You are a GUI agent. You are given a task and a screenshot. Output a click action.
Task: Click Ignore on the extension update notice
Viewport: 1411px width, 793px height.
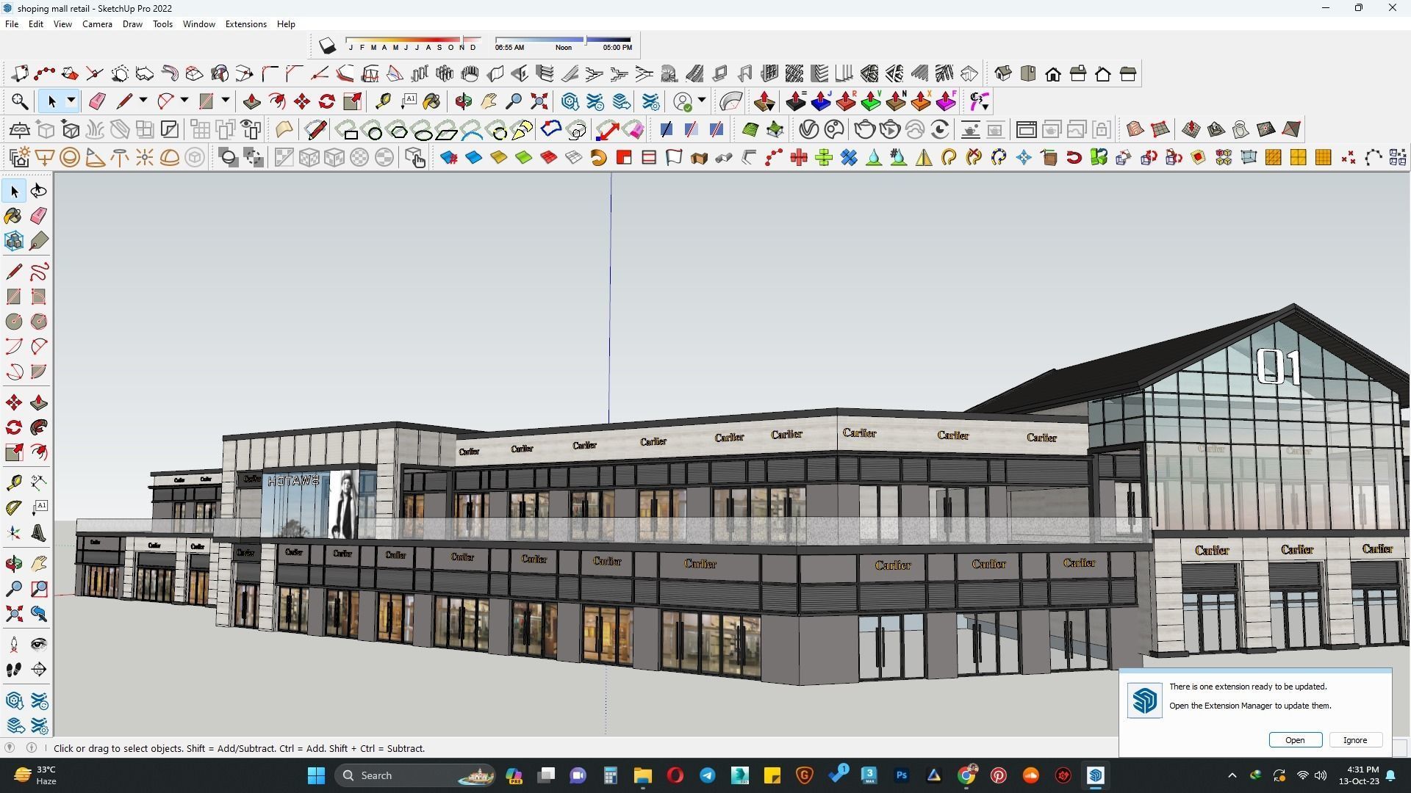click(1355, 740)
